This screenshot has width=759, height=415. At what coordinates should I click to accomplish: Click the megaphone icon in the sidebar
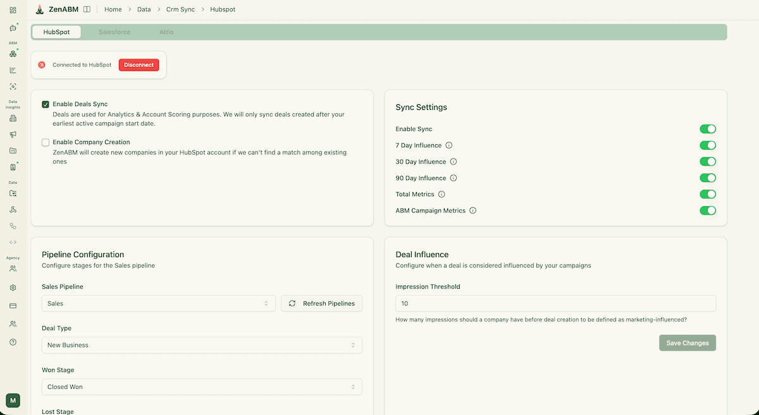pyautogui.click(x=13, y=135)
